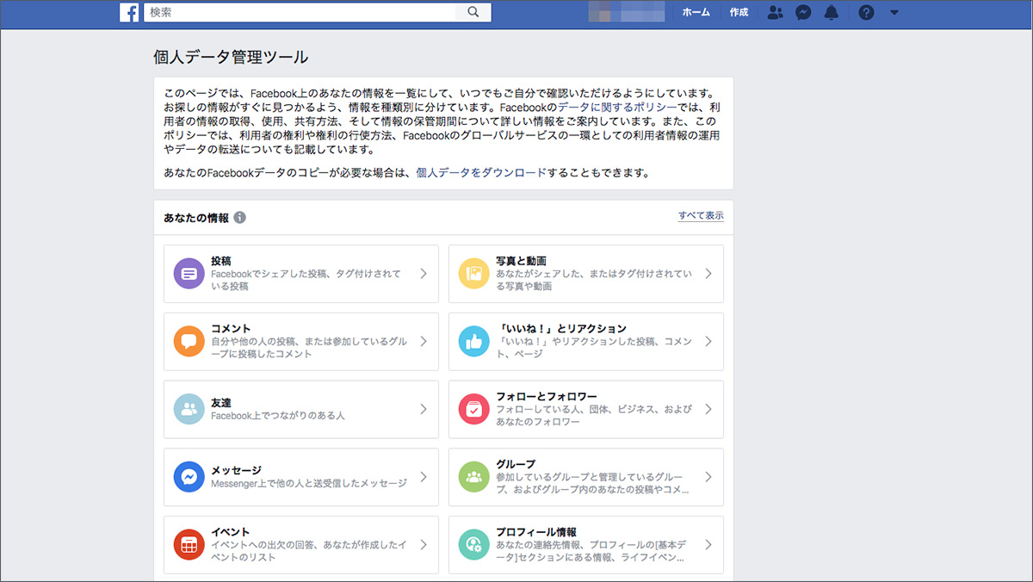Open the help question mark icon
Viewport: 1033px width, 582px height.
click(x=866, y=12)
